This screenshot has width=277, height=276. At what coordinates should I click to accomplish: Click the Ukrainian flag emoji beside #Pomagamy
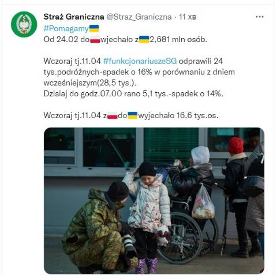click(94, 28)
